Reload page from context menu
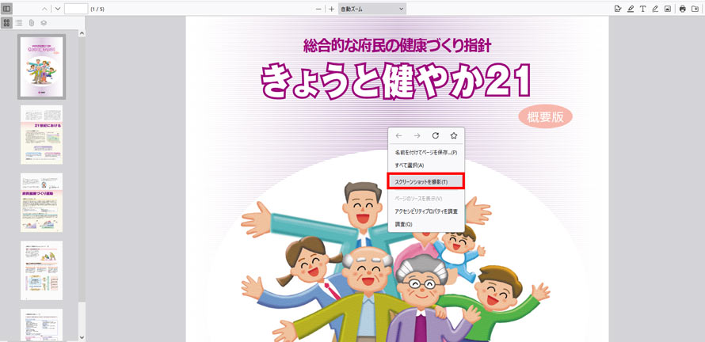 pyautogui.click(x=435, y=135)
